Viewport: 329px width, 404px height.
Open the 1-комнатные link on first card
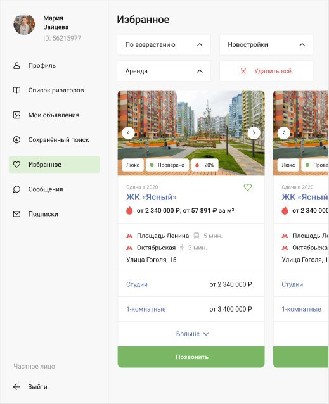coord(146,309)
